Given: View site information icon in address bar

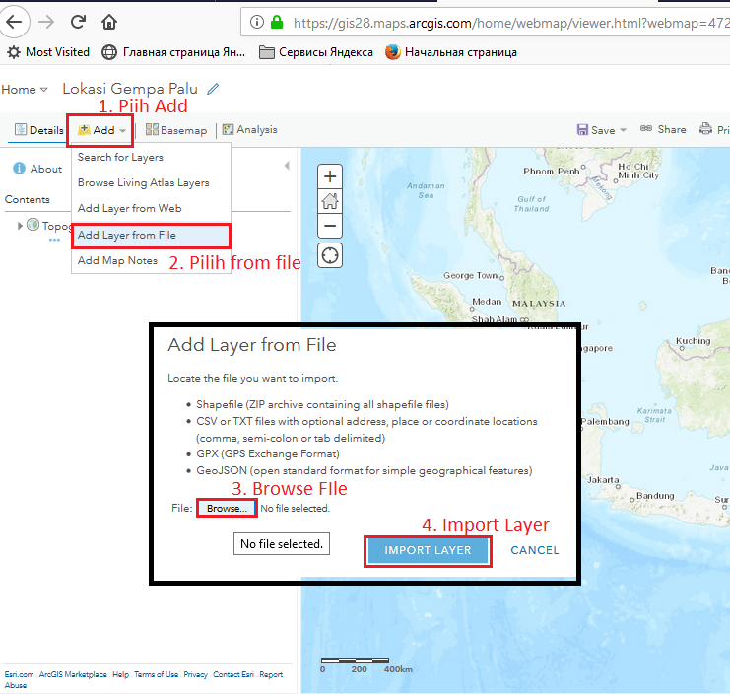Looking at the screenshot, I should point(256,22).
